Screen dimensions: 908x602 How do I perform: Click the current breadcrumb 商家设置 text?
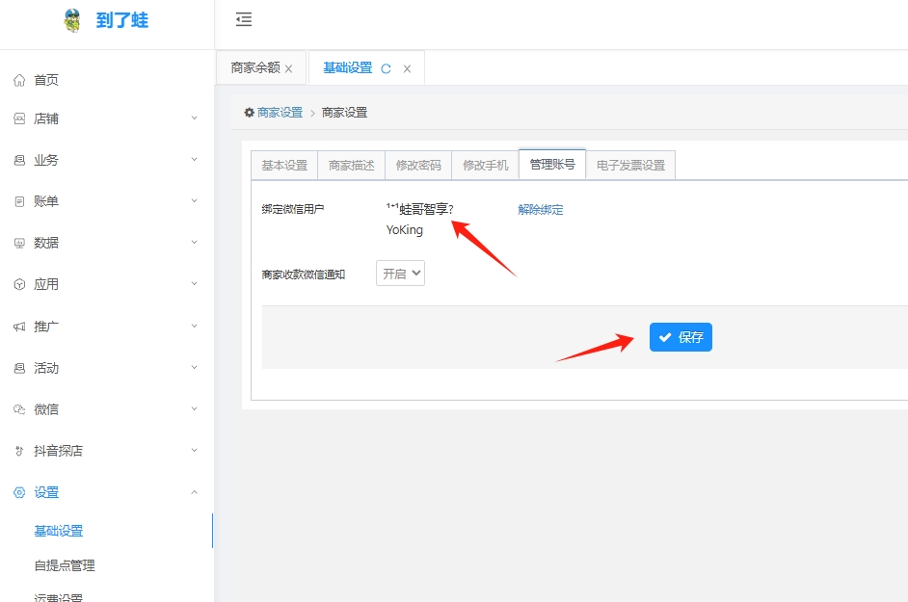click(344, 113)
